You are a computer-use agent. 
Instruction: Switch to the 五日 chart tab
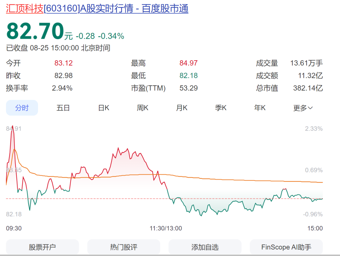[63, 108]
